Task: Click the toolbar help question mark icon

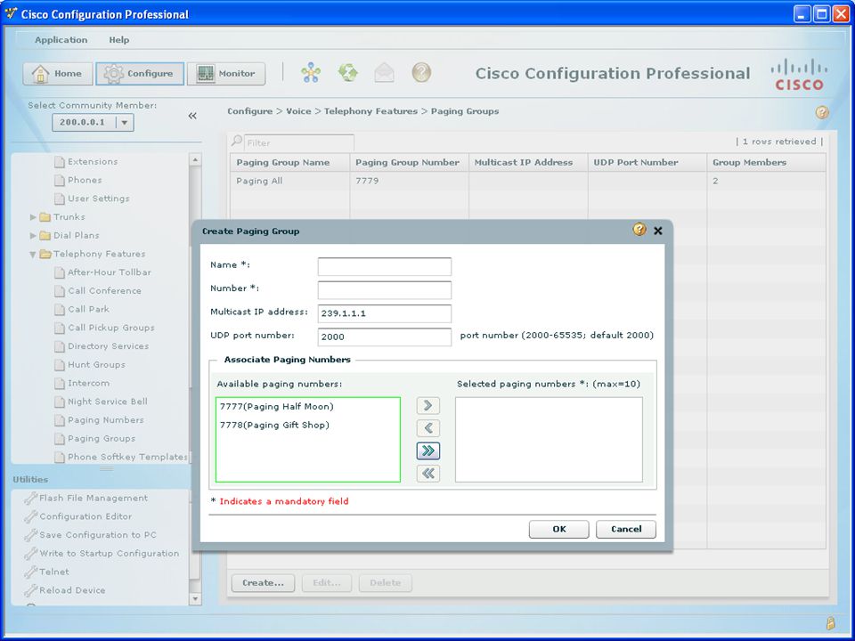Action: tap(421, 72)
